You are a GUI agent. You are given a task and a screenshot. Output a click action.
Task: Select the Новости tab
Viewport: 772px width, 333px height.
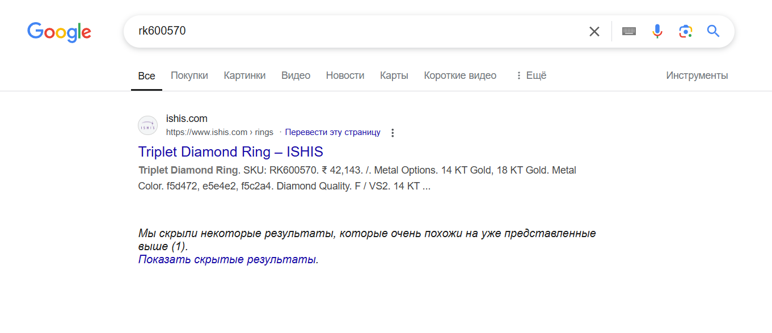pos(345,75)
